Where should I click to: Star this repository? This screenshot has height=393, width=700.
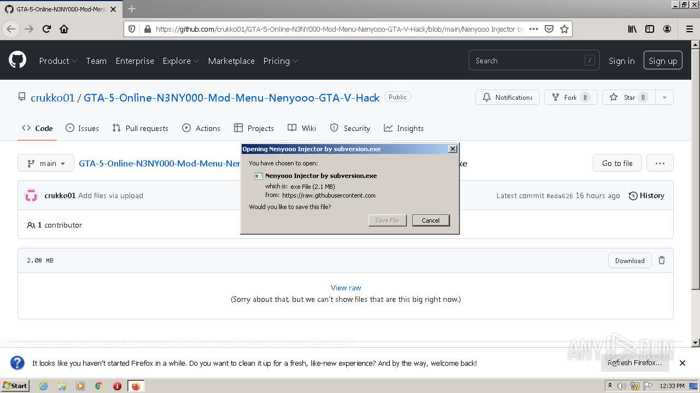629,98
